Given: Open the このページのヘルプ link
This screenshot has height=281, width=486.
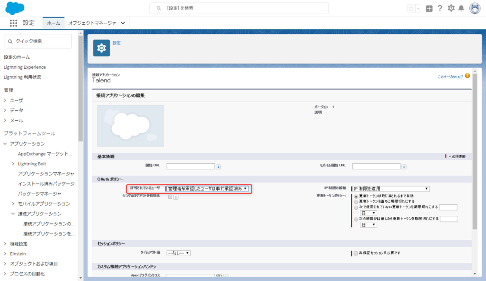Looking at the screenshot, I should 450,76.
